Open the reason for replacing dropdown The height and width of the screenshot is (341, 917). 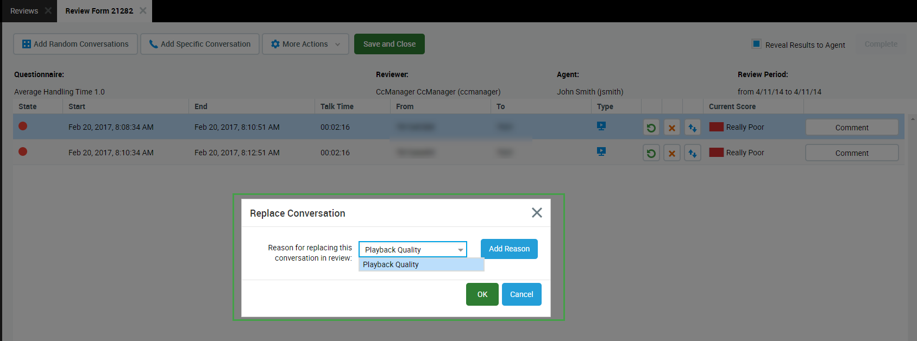pos(412,249)
